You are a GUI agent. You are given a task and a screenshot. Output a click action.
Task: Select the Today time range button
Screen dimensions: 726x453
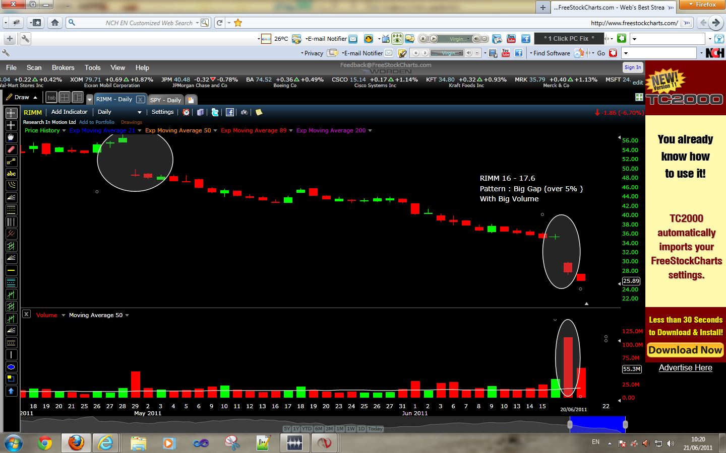[375, 429]
